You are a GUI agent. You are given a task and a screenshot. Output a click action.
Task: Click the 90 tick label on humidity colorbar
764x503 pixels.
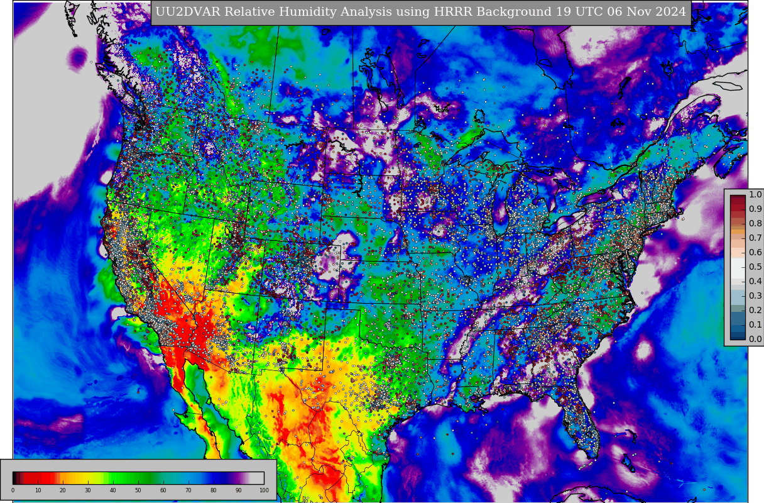coord(239,490)
